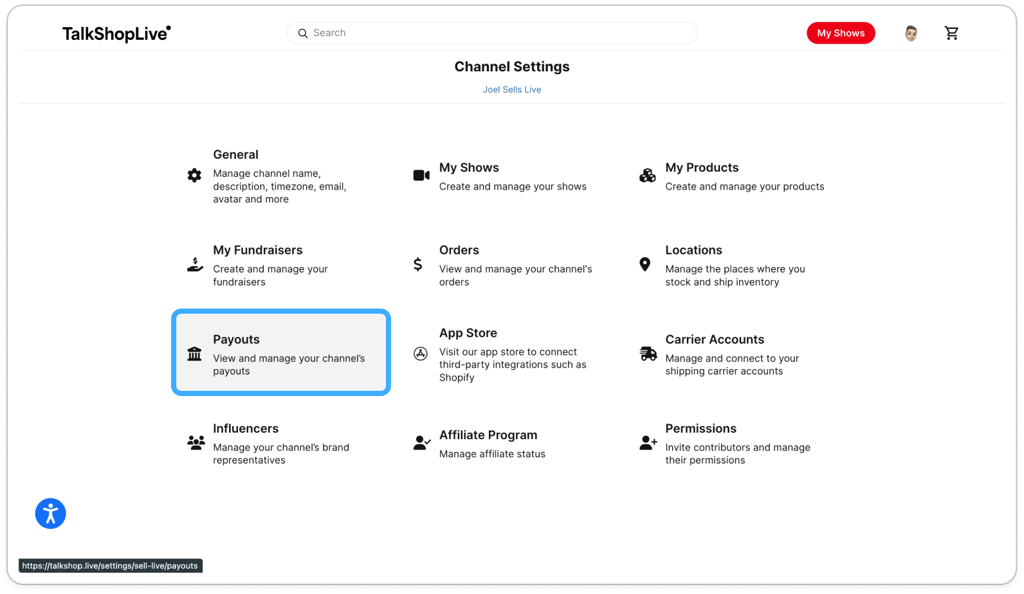Click the App Store circular icon
Viewport: 1024px width, 594px height.
click(421, 354)
